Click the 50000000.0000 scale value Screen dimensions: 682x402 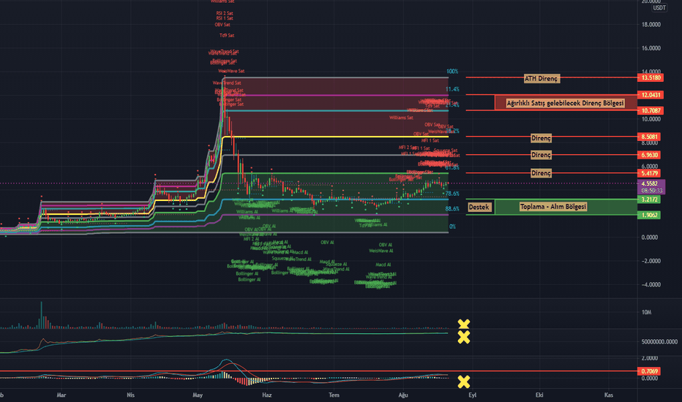tap(659, 342)
